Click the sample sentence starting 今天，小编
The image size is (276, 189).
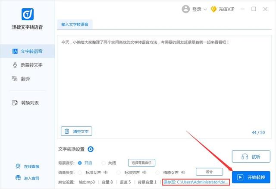tap(145, 42)
